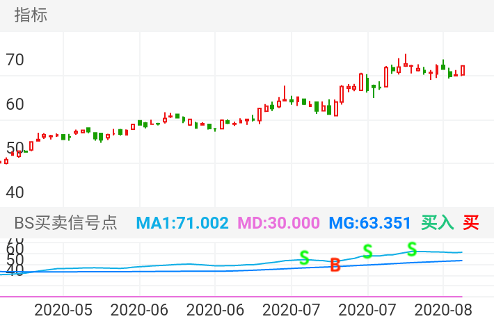This screenshot has width=494, height=328.
Task: Click the 60 price axis label
Action: (15, 104)
